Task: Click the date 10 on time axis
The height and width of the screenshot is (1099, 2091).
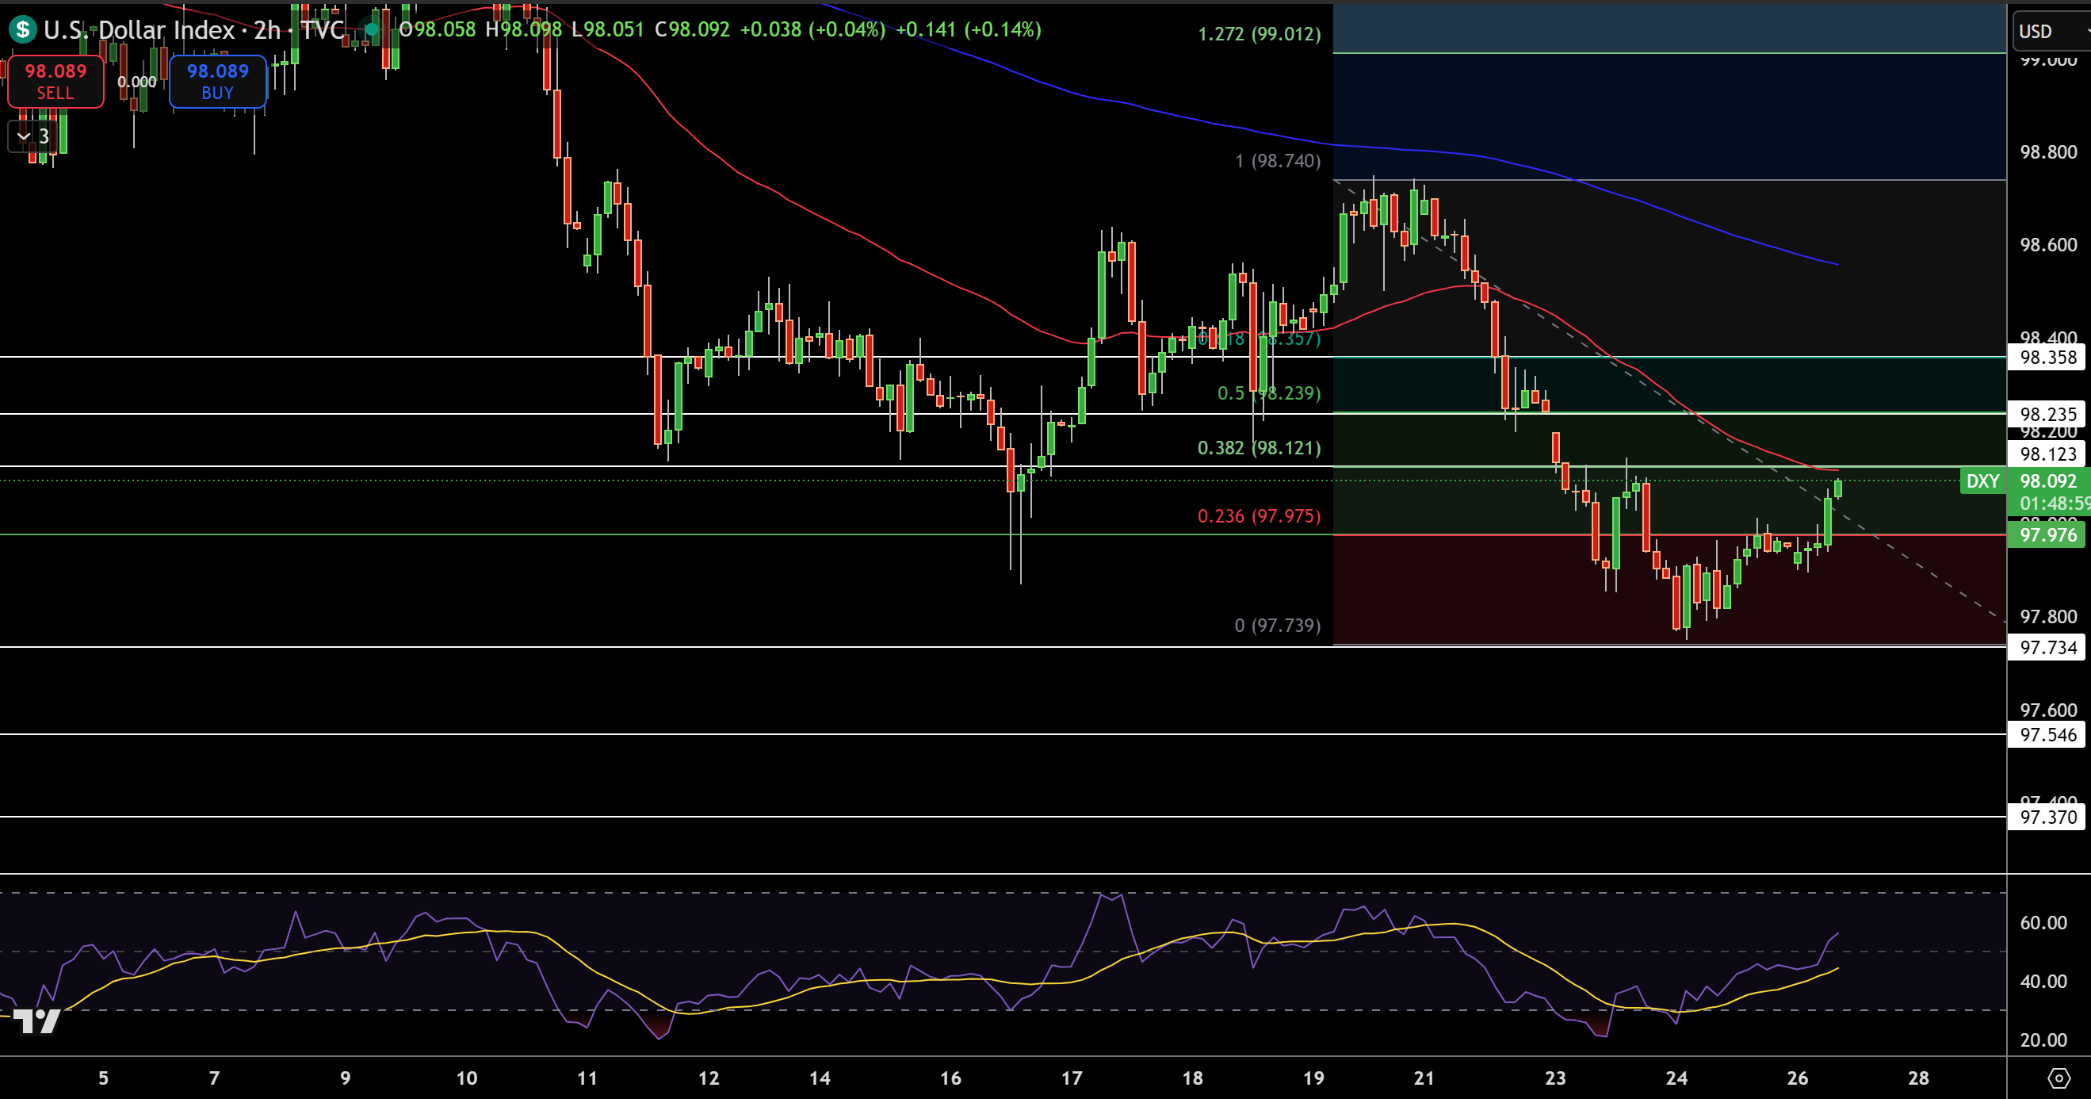Action: click(467, 1078)
